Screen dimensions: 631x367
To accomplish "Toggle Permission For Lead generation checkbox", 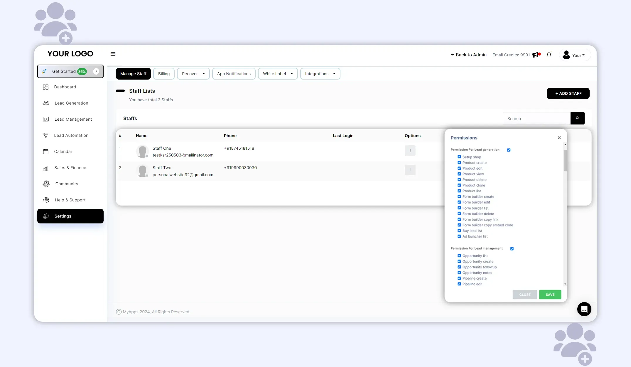I will tap(509, 150).
